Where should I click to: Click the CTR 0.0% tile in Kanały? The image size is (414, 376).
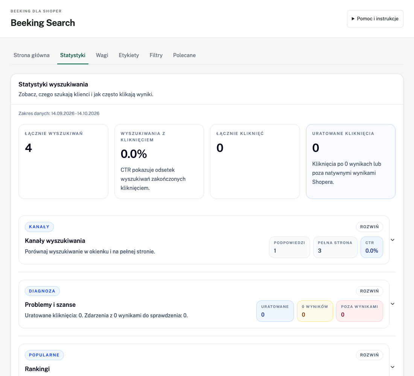(372, 247)
